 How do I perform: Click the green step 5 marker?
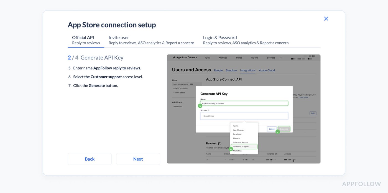[200, 106]
